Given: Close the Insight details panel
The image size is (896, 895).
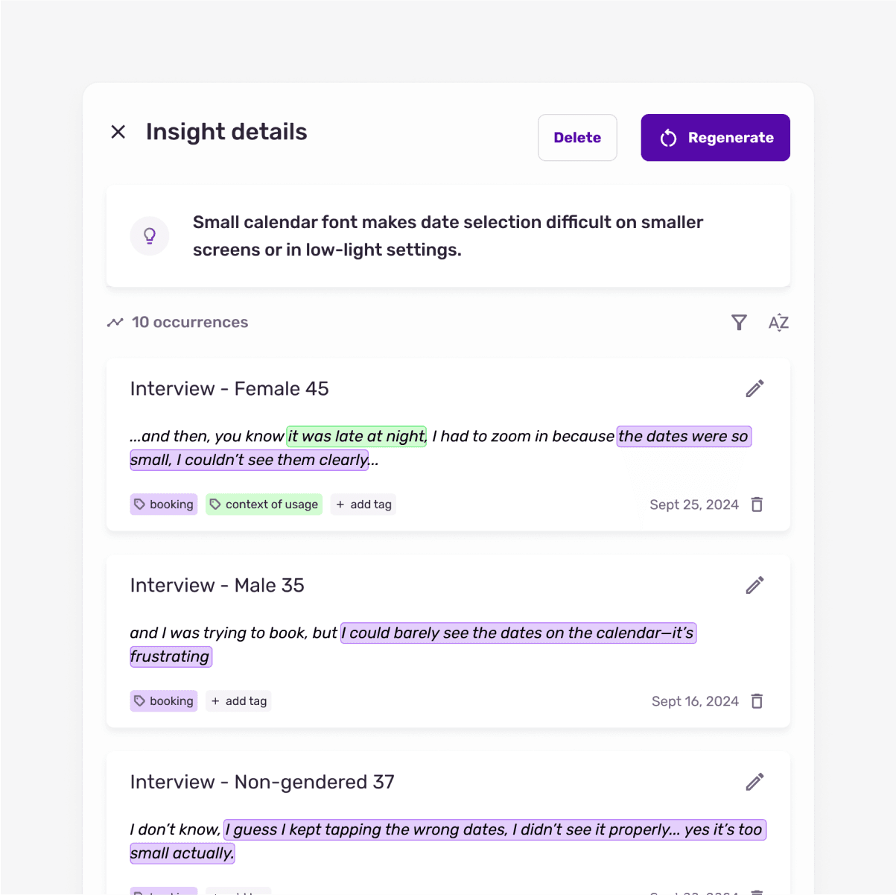Looking at the screenshot, I should 118,131.
